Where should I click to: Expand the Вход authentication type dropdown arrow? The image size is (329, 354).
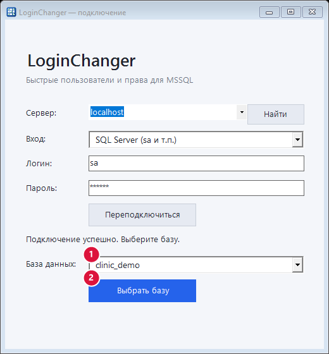tap(297, 140)
